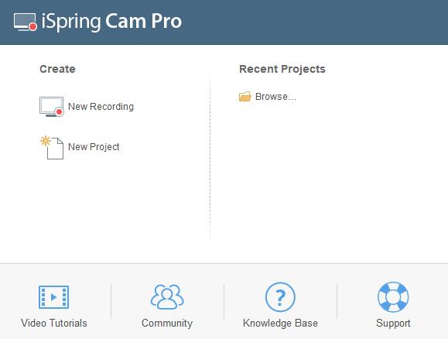Click the Community people icon
The image size is (448, 339).
click(x=167, y=296)
